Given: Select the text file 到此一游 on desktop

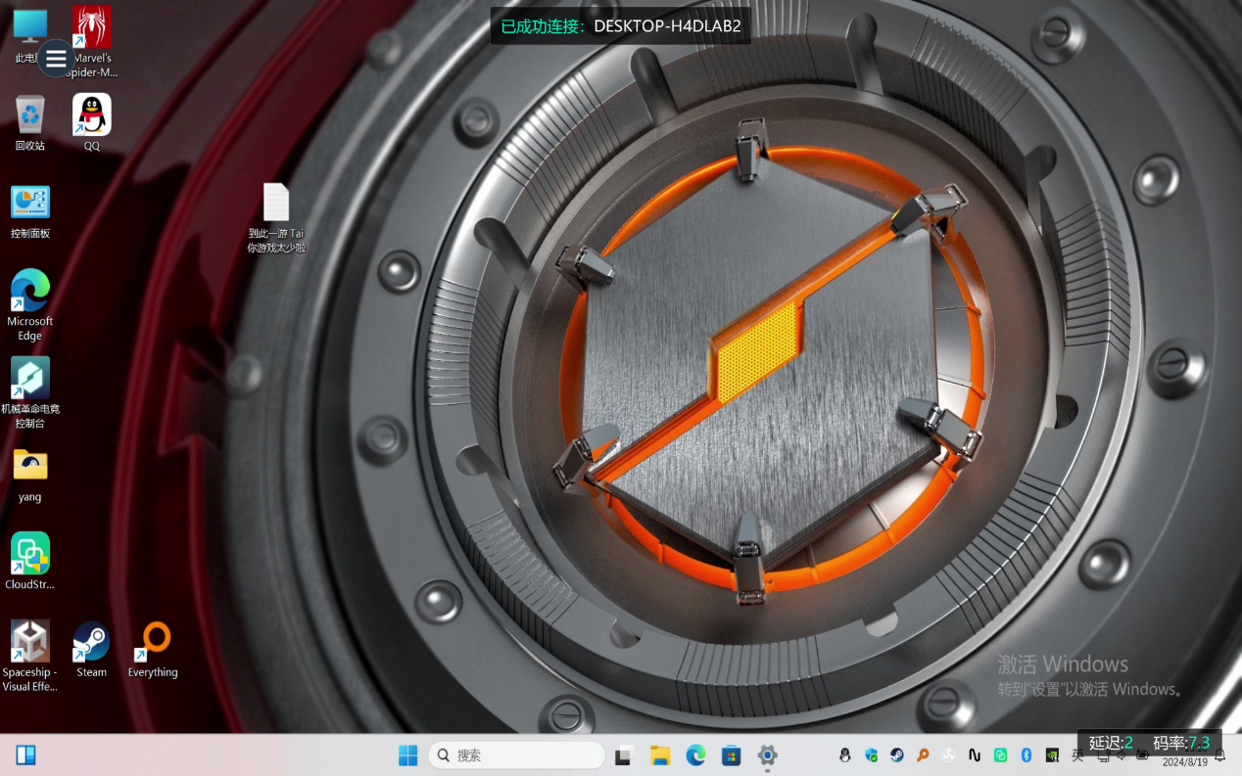Looking at the screenshot, I should pyautogui.click(x=276, y=217).
